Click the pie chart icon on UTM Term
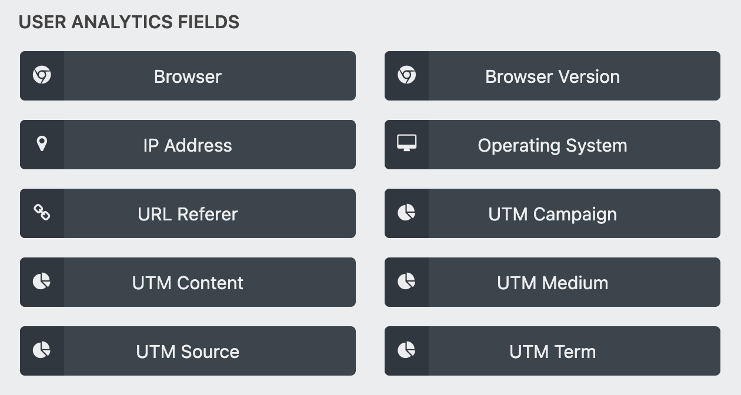Screen dimensions: 741x395 coord(406,351)
